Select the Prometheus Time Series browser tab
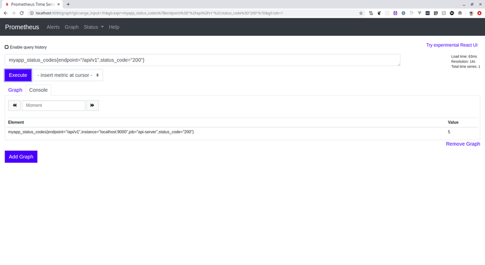The width and height of the screenshot is (485, 265). (31, 5)
